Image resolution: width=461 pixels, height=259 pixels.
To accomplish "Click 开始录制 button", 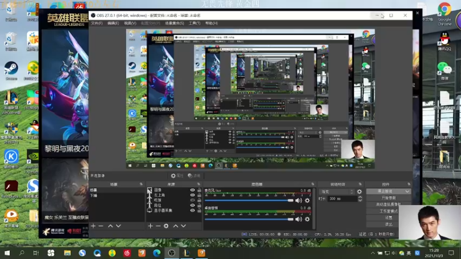I will click(388, 198).
